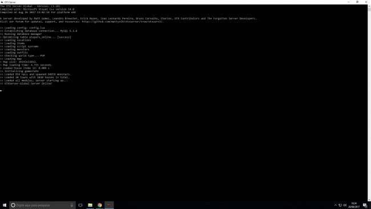Open the network status tray icon

(340, 205)
